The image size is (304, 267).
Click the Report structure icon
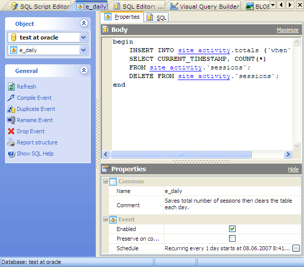[x=11, y=142]
